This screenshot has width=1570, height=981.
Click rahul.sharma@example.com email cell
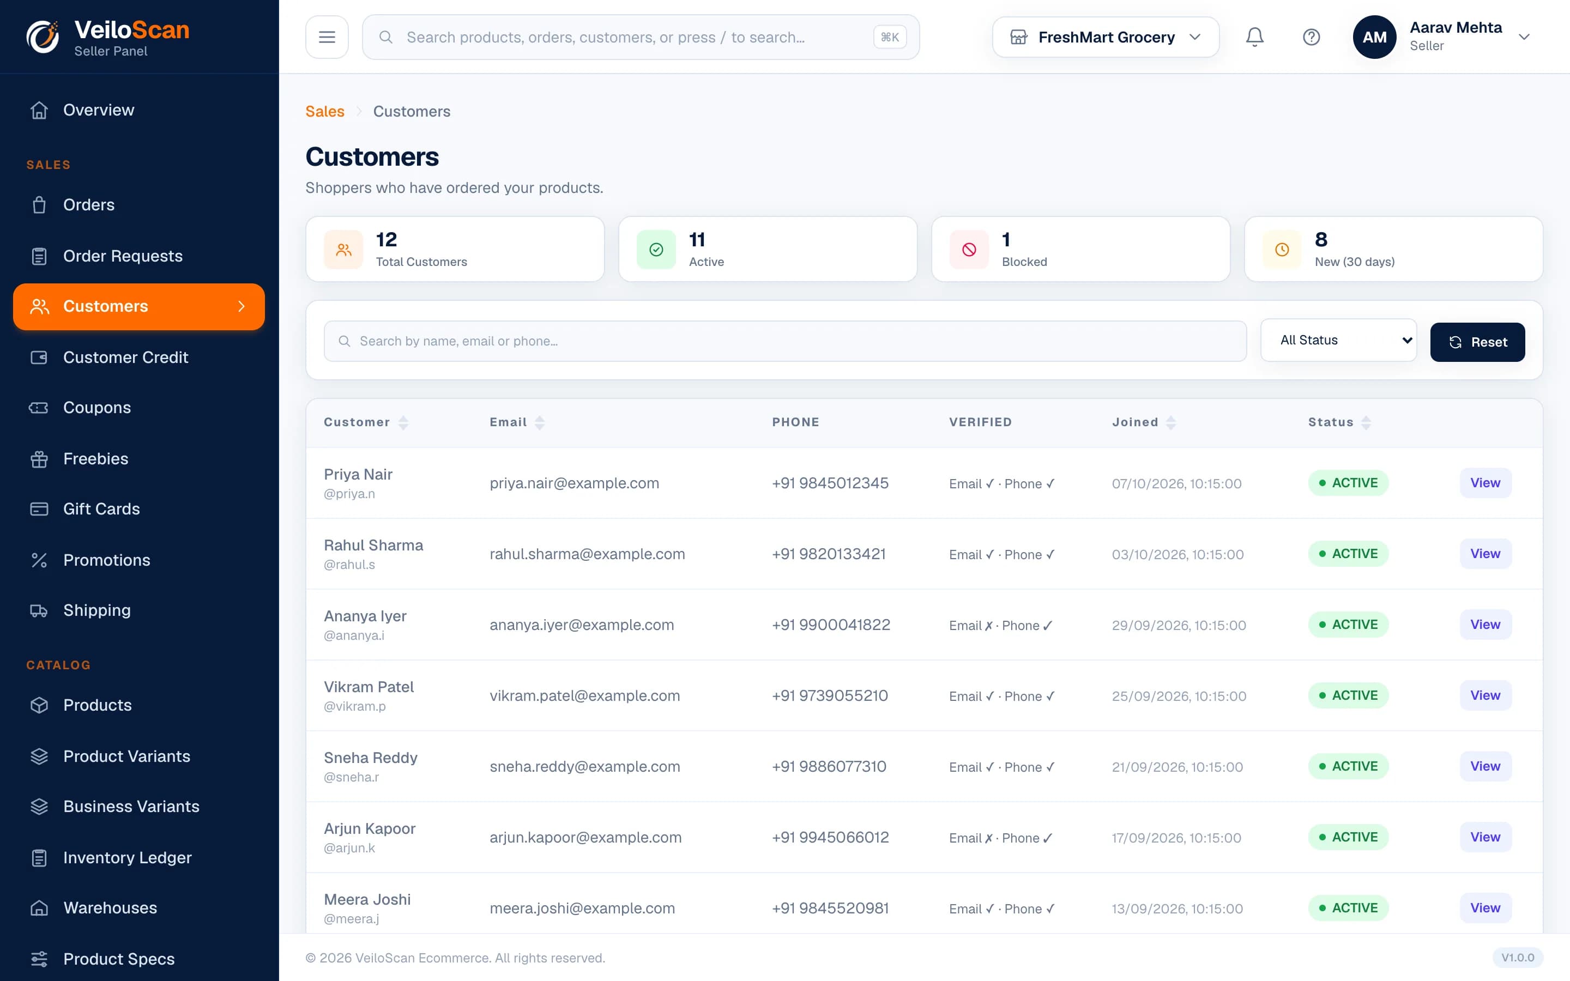(587, 554)
